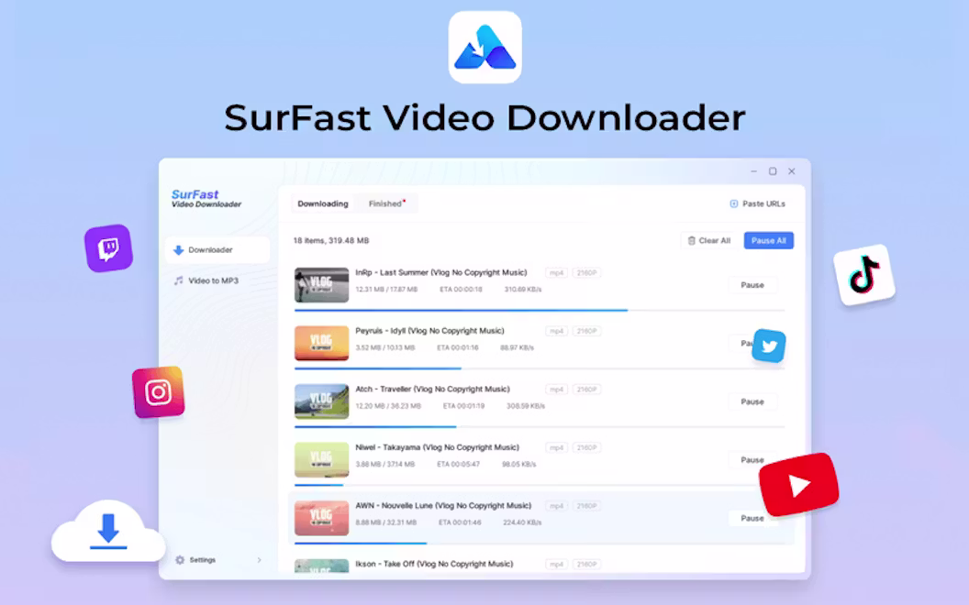Click the title AWN - Nouvelle Lune

pos(443,506)
